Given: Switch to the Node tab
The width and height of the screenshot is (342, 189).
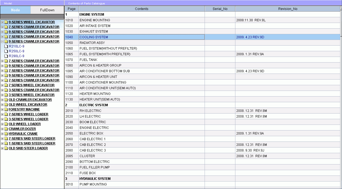Looking at the screenshot, I should tap(15, 10).
